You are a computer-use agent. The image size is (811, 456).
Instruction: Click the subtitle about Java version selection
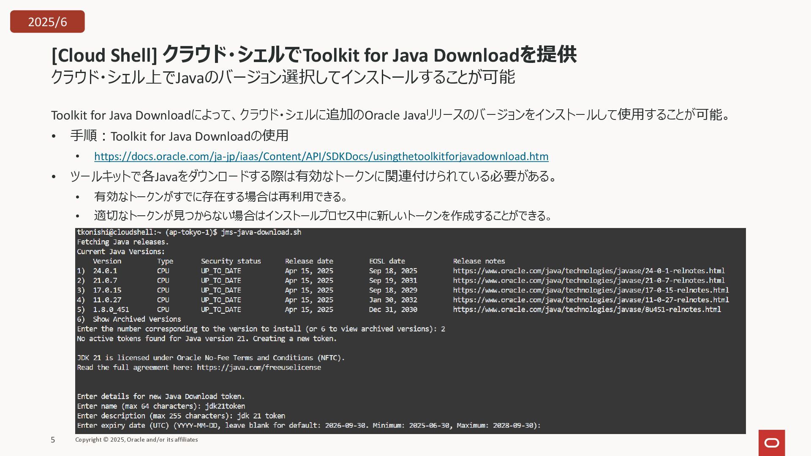(283, 77)
